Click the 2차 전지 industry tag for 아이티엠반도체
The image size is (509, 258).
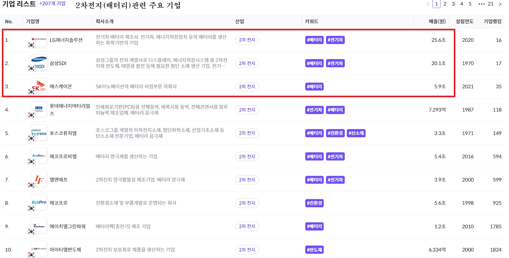click(247, 250)
